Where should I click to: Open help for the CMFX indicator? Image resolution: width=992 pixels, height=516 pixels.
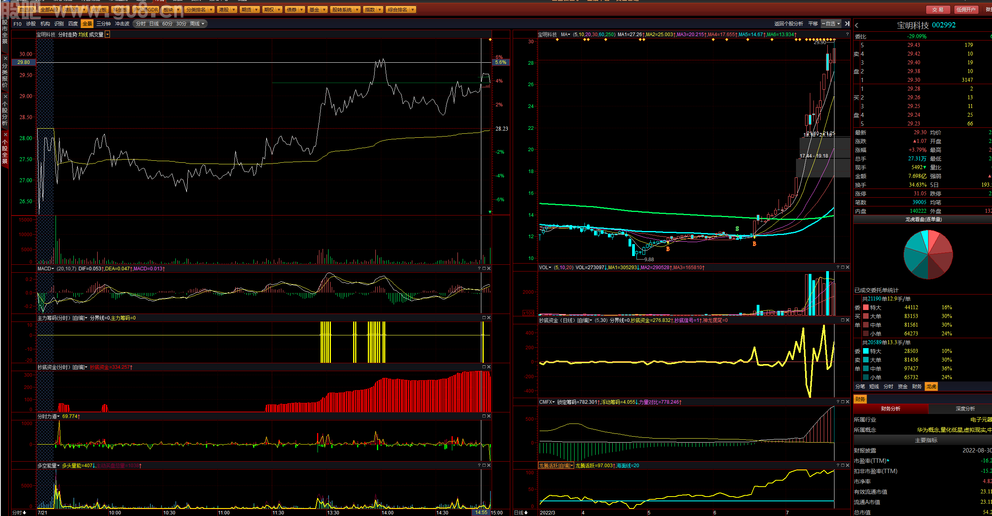(x=838, y=402)
